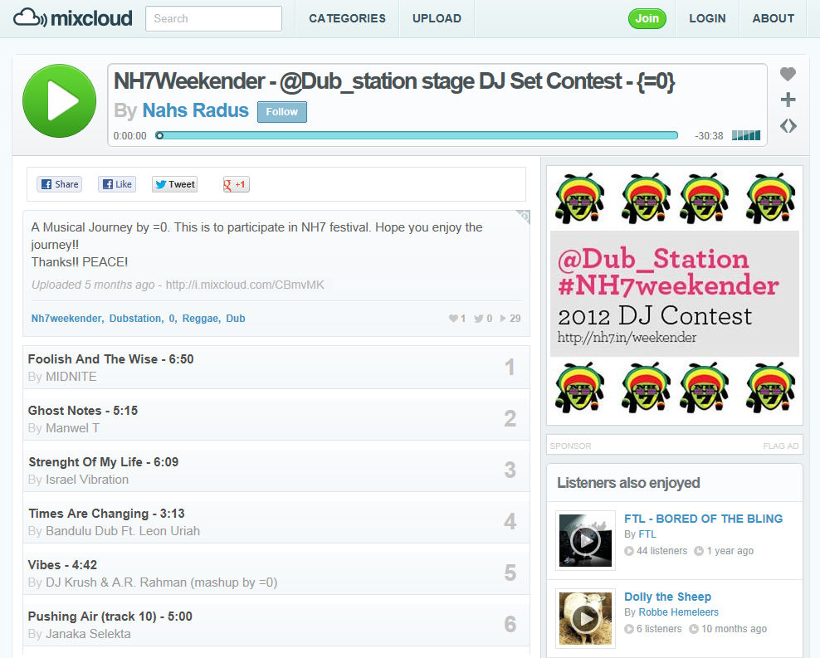The width and height of the screenshot is (820, 658).
Task: Click the FLAG AD link
Action: coord(781,446)
